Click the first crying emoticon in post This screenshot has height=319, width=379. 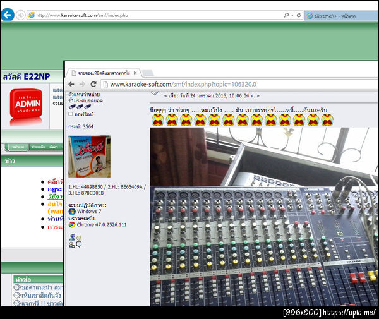157,120
